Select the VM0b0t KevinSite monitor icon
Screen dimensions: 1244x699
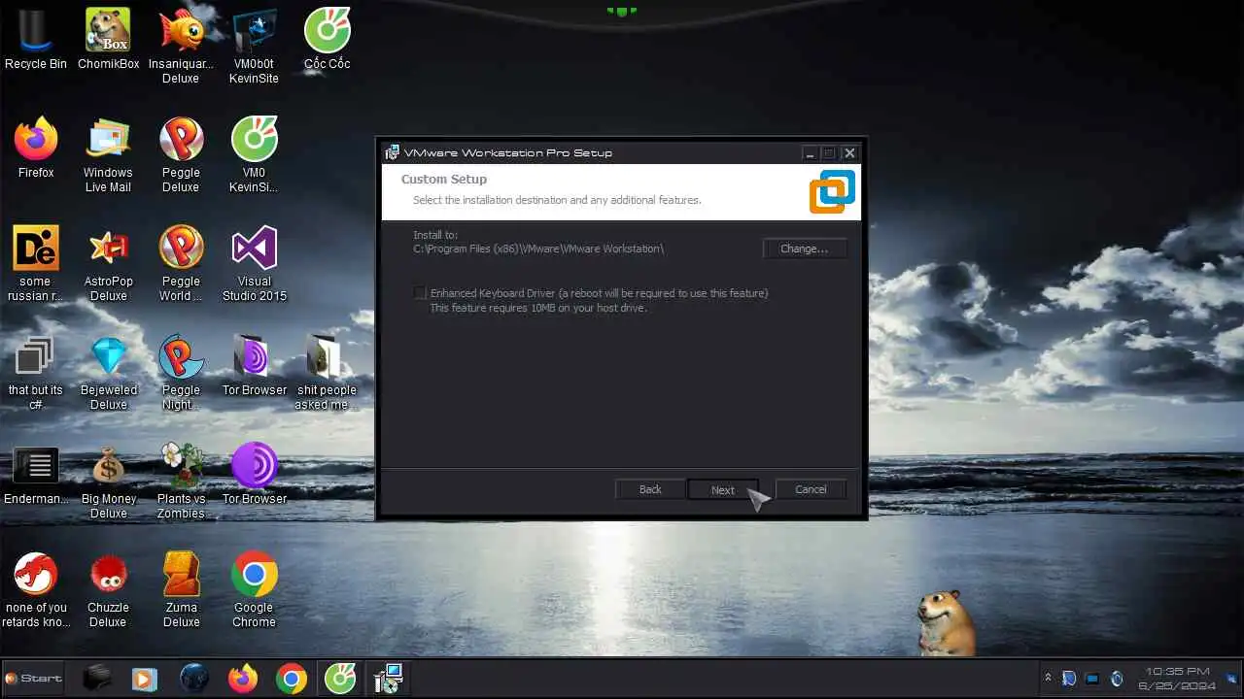(x=254, y=47)
